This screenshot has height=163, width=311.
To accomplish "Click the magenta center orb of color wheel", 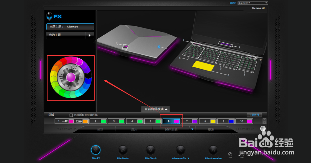I will click(x=71, y=77).
